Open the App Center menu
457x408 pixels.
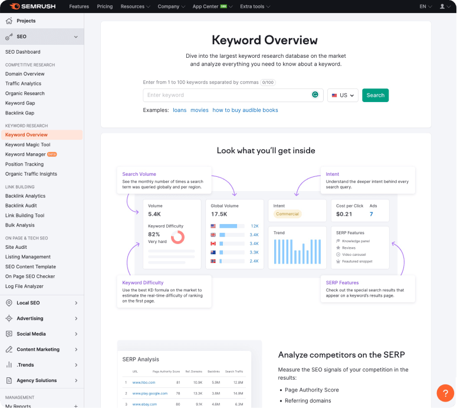212,6
